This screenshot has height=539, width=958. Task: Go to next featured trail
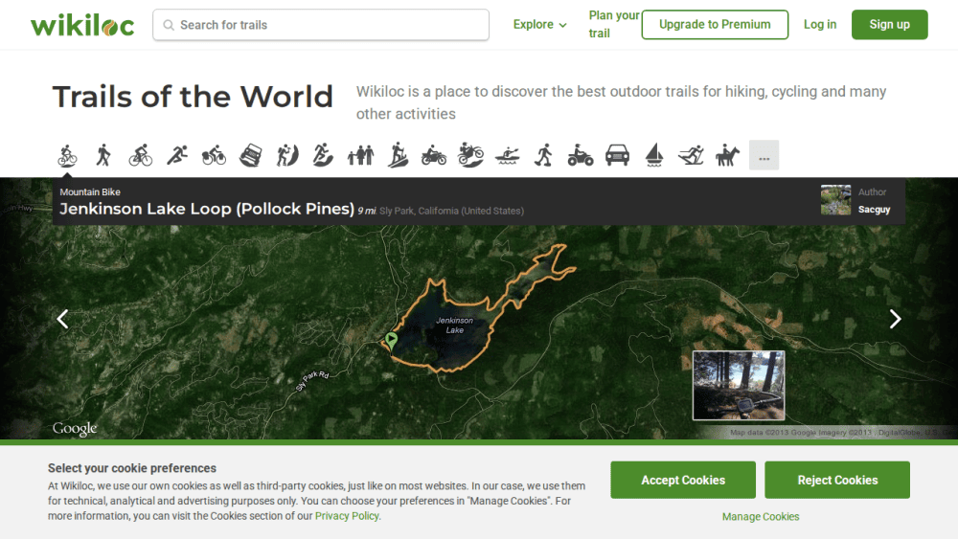(x=895, y=319)
